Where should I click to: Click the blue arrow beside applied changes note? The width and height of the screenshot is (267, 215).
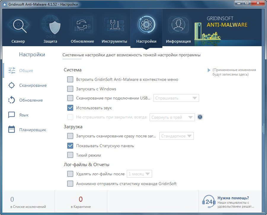pos(209,70)
